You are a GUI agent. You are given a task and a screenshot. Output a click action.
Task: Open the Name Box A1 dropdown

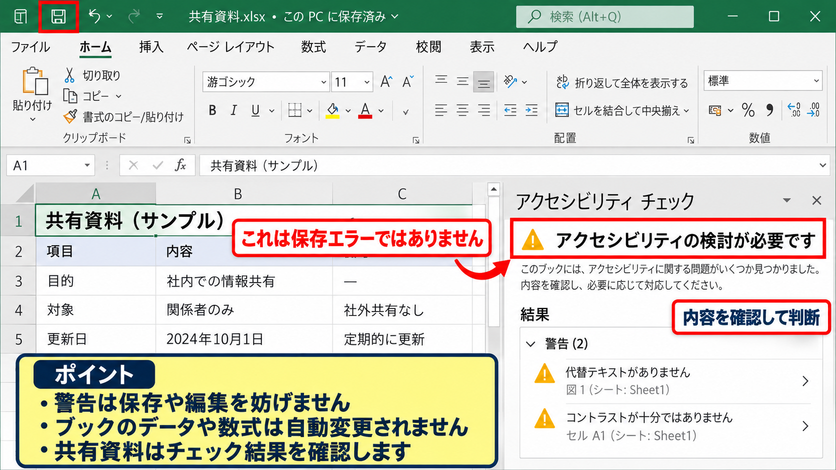(87, 165)
